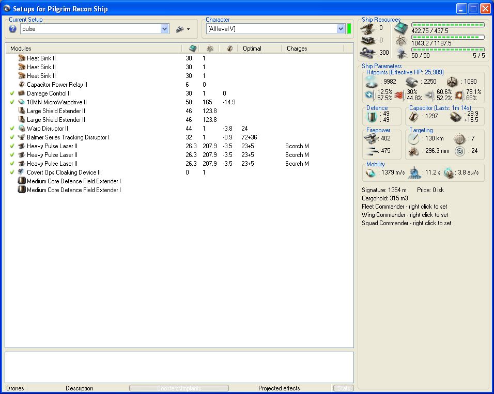Click the powergrid column header icon
The width and height of the screenshot is (494, 394).
[x=210, y=49]
